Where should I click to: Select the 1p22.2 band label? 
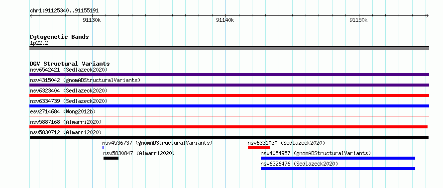coord(39,43)
